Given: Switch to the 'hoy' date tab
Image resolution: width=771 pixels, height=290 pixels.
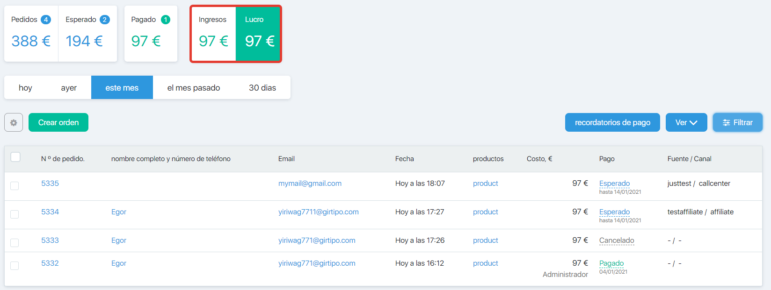Looking at the screenshot, I should (25, 88).
